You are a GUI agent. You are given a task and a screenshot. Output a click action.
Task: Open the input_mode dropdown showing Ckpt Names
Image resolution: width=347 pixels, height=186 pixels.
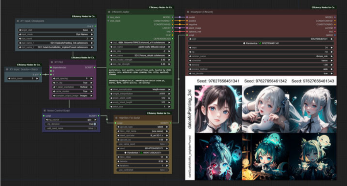[56, 34]
